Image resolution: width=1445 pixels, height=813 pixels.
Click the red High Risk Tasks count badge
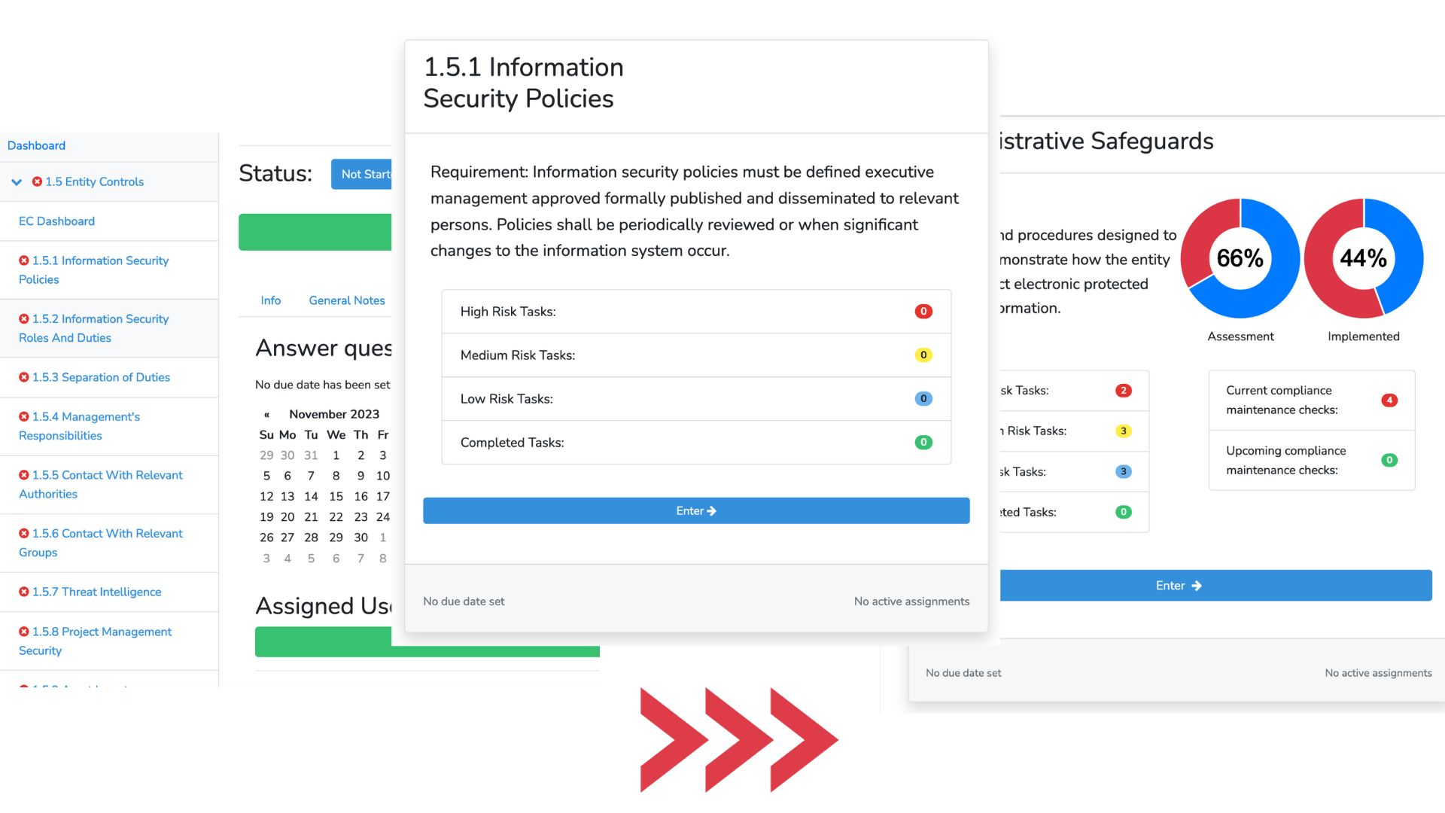[923, 311]
